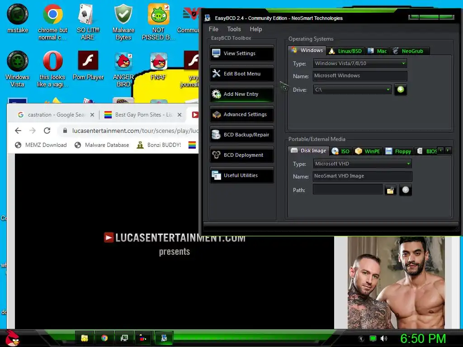Screen dimensions: 463x347
Task: Click the volume speaker tray icon
Action: click(383, 338)
